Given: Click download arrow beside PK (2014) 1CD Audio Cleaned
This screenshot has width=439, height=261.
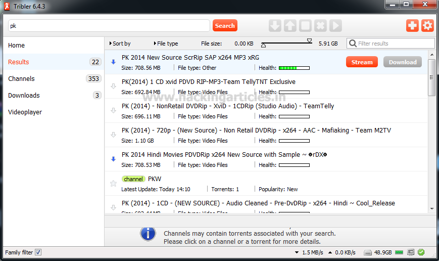Looking at the screenshot, I should pyautogui.click(x=113, y=207).
